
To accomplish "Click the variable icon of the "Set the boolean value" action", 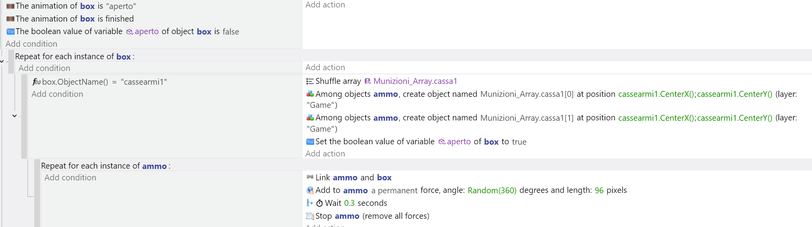I will [310, 142].
